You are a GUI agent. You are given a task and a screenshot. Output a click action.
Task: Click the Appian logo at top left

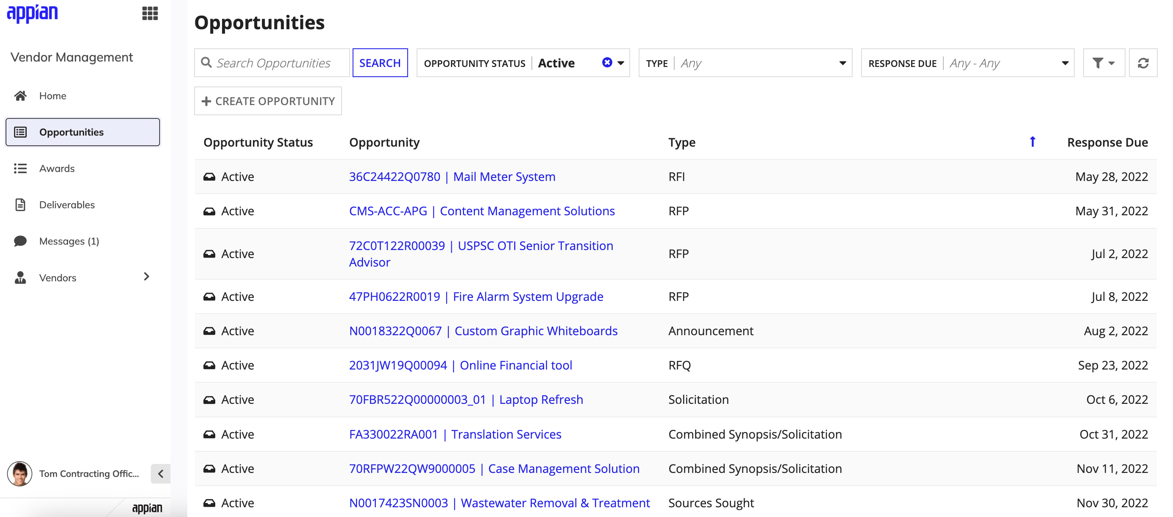[32, 13]
